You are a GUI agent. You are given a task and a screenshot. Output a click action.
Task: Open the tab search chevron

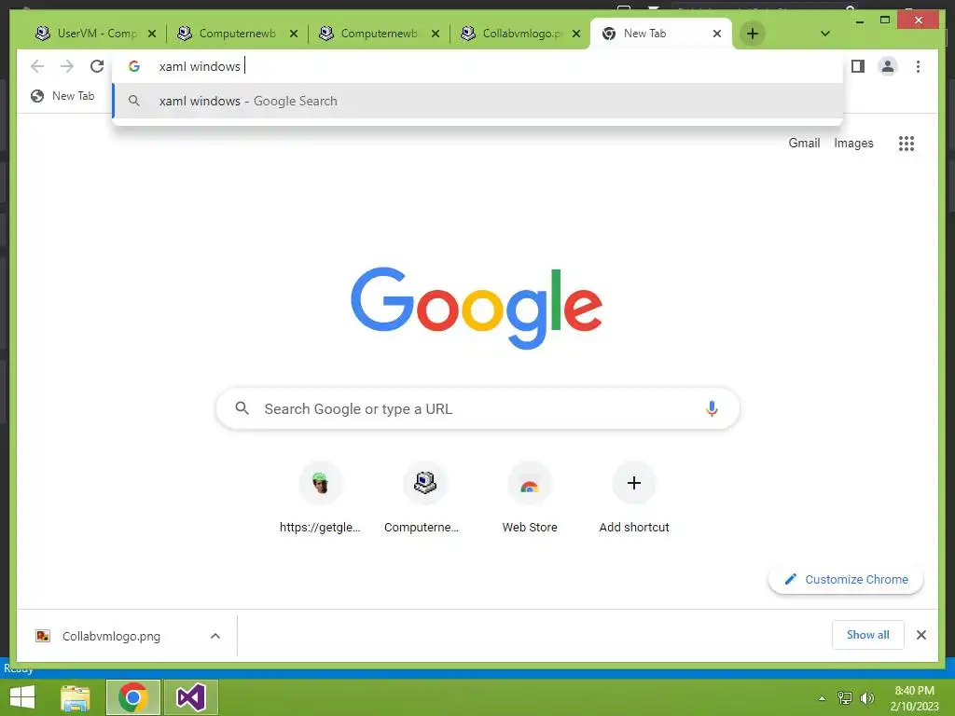824,34
